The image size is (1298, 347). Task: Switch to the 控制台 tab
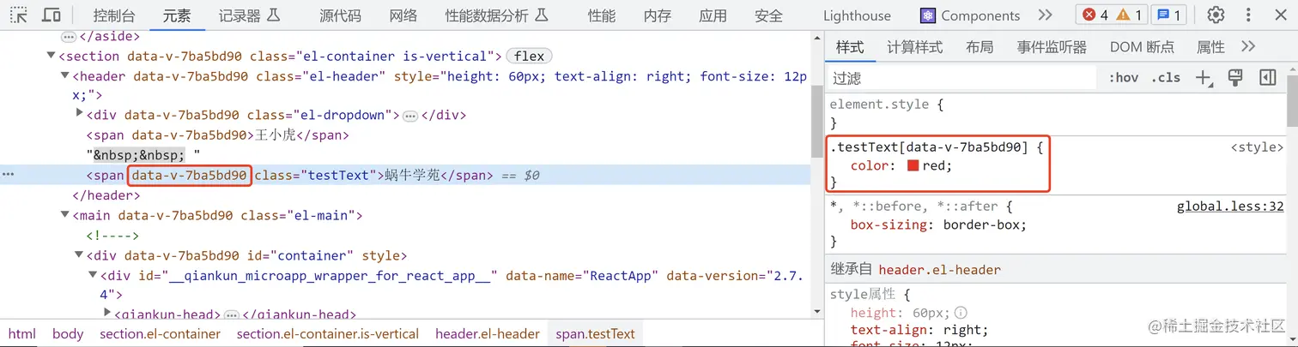(114, 15)
